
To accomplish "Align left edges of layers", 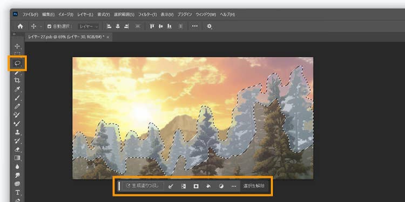I will (109, 26).
